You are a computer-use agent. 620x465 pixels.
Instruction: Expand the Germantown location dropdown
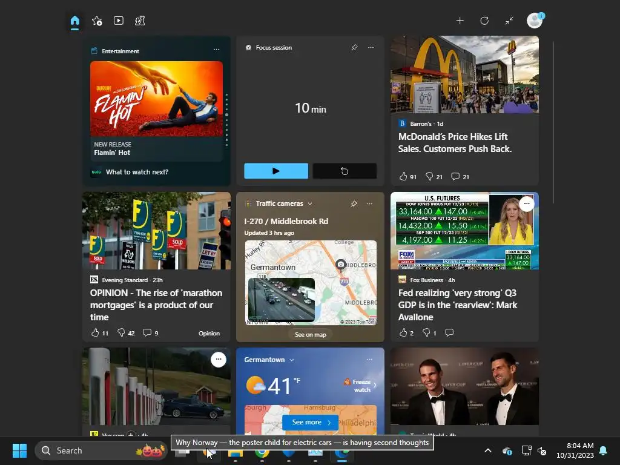(291, 360)
